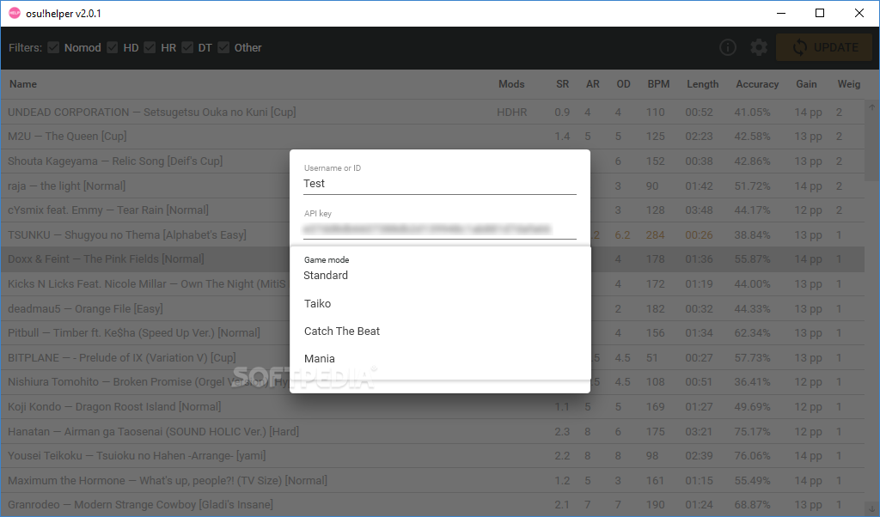Sort by BPM column header
880x517 pixels.
[x=658, y=84]
